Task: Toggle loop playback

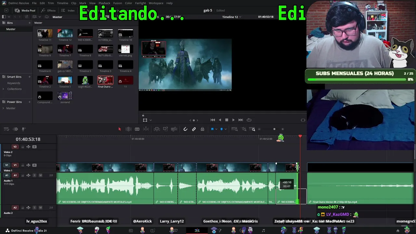Action: click(x=249, y=120)
